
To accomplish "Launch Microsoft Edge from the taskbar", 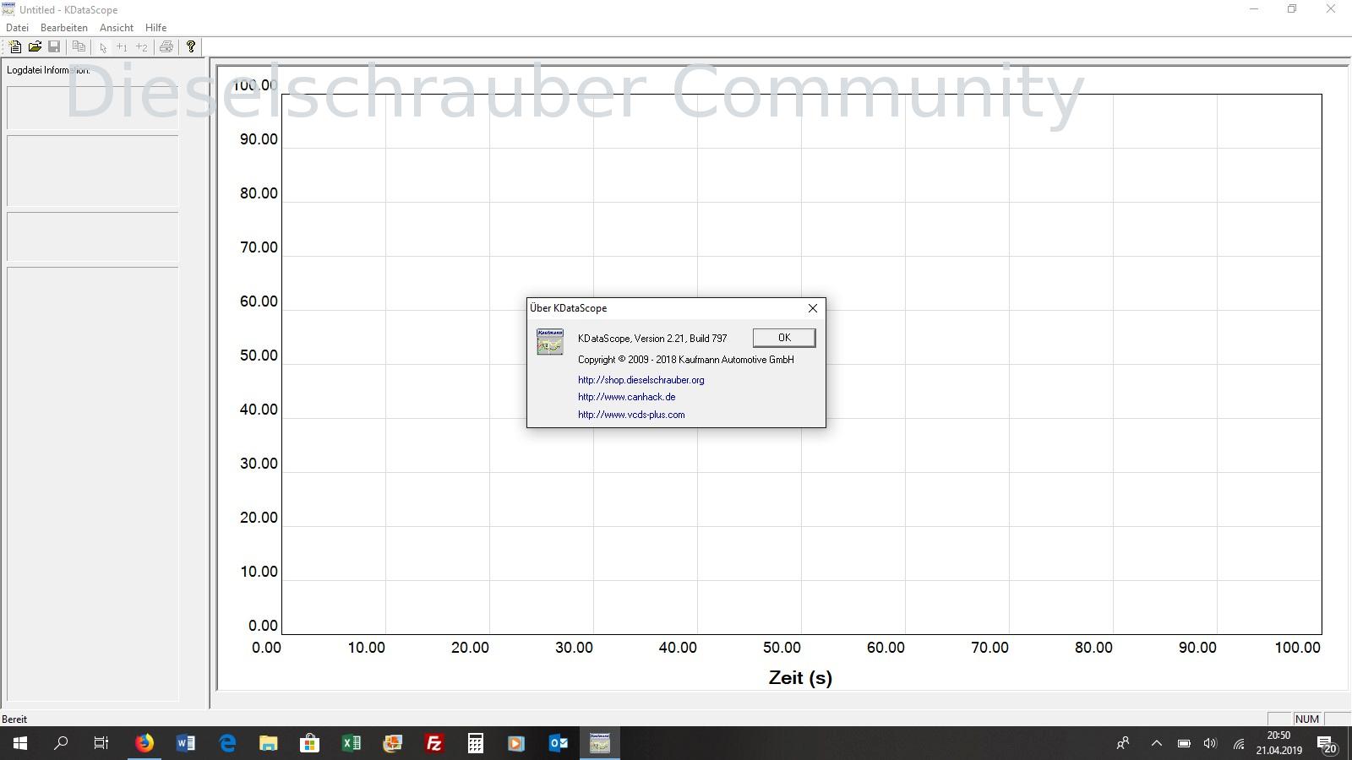I will click(227, 743).
